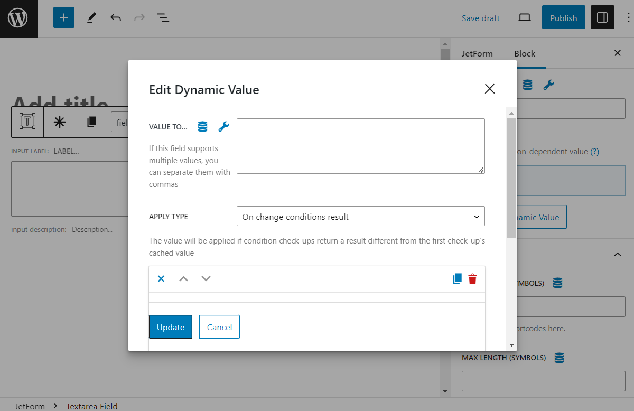Click the Update button in the dialog
634x411 pixels.
pyautogui.click(x=170, y=326)
